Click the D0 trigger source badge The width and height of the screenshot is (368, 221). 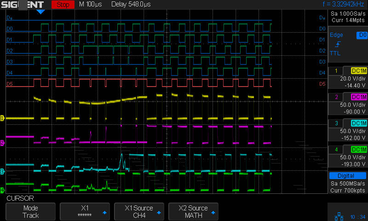(362, 35)
